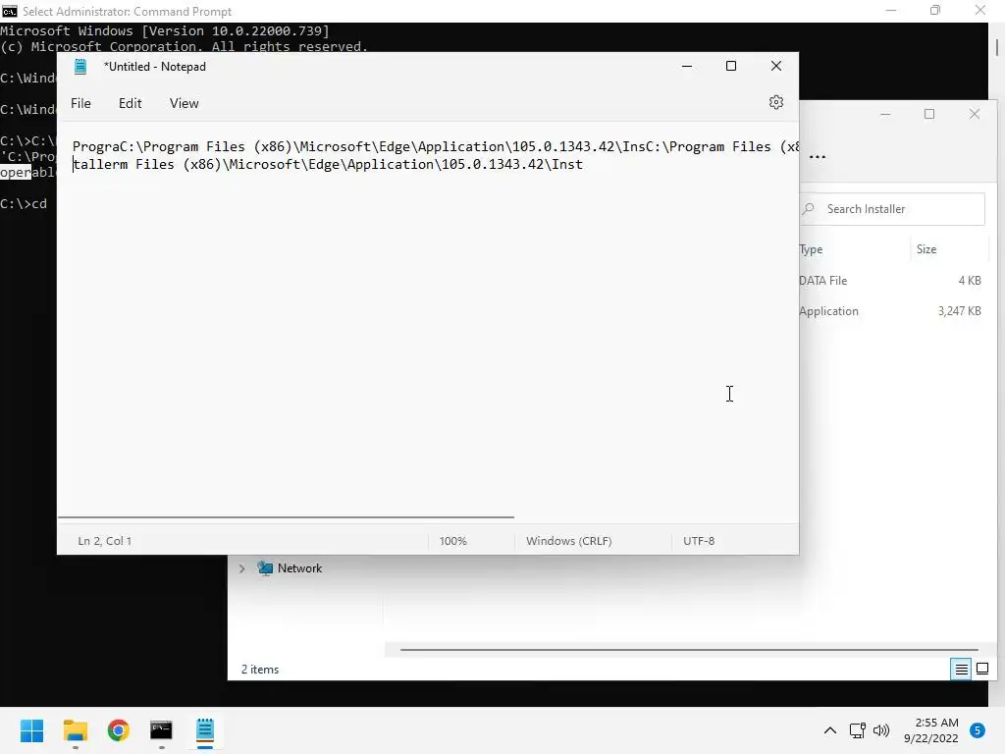This screenshot has height=754, width=1005.
Task: Close the Notepad window
Action: tap(775, 66)
